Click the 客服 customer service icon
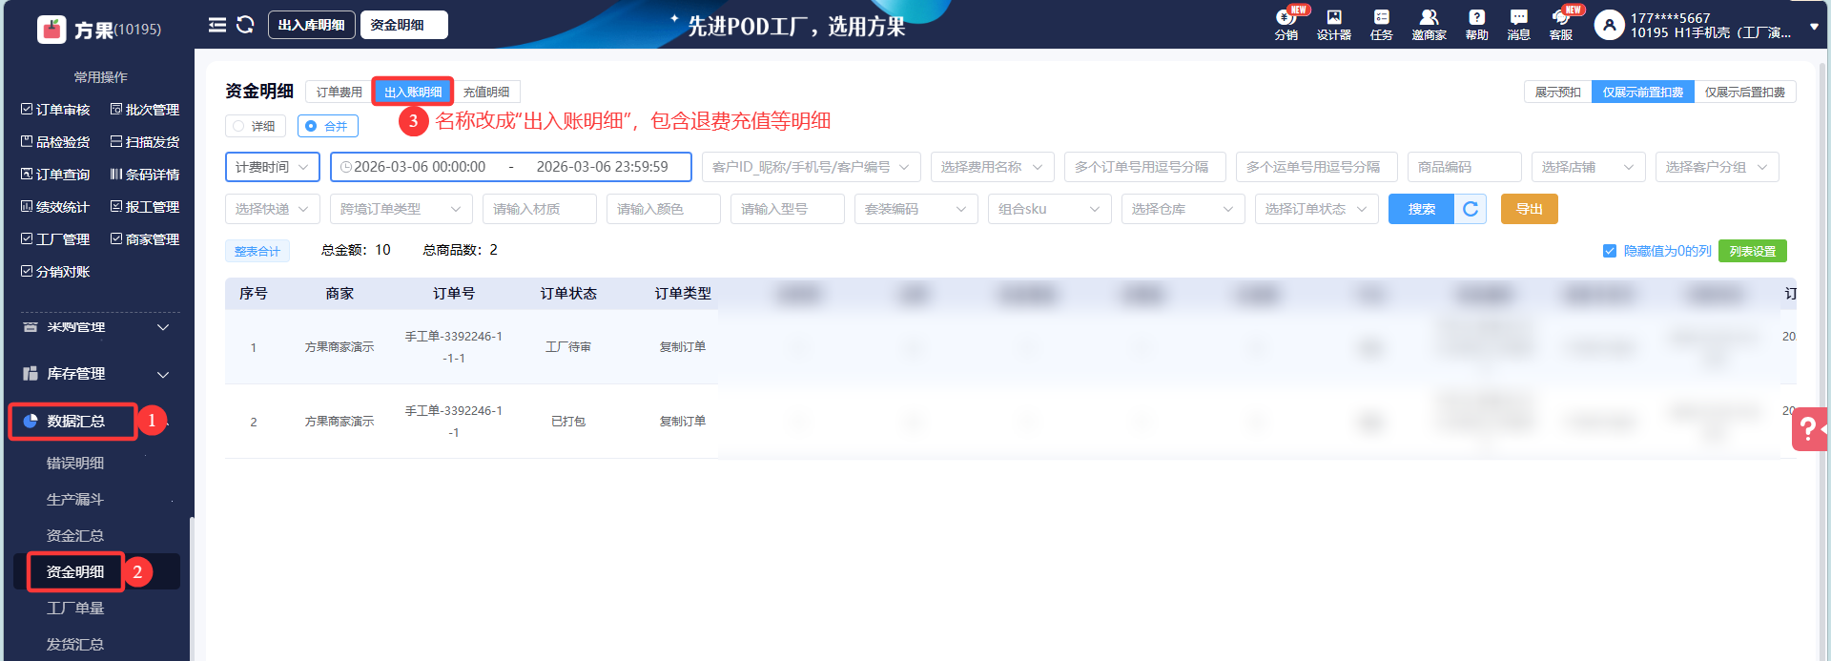This screenshot has width=1831, height=661. 1561,18
